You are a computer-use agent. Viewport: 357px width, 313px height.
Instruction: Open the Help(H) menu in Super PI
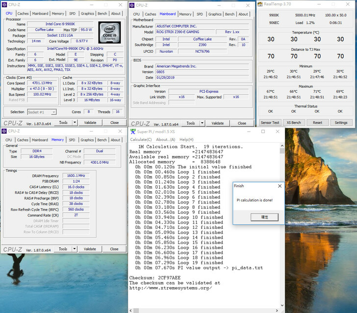click(x=186, y=139)
